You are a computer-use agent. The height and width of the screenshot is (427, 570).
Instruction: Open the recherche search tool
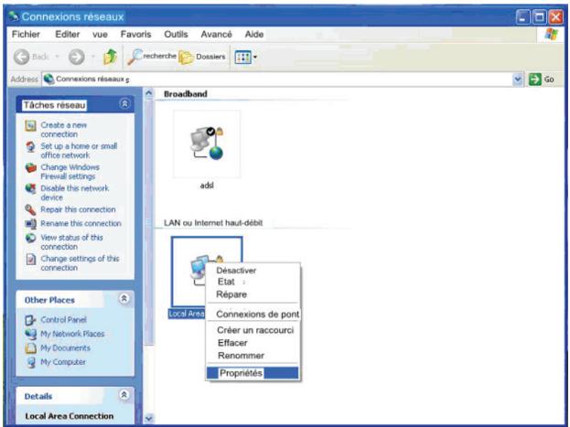(152, 57)
